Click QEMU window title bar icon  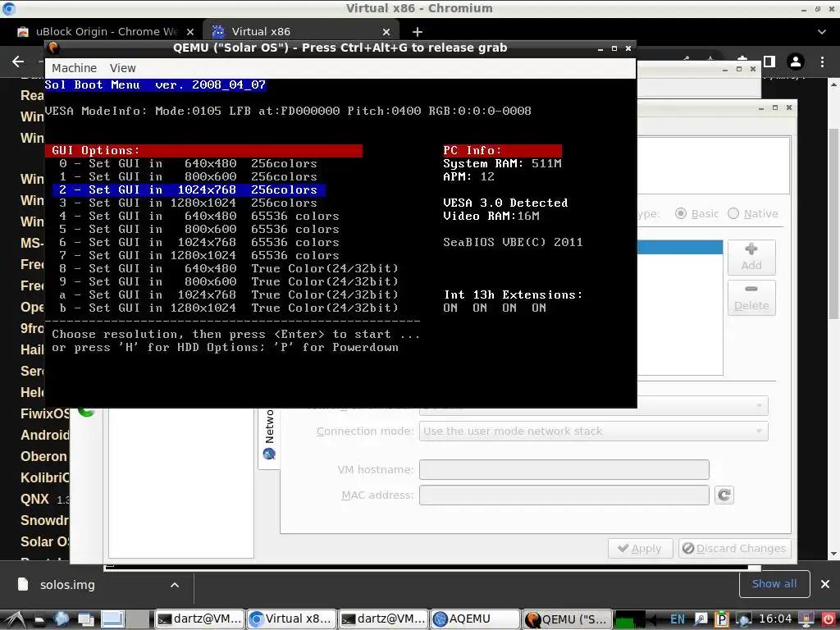53,48
